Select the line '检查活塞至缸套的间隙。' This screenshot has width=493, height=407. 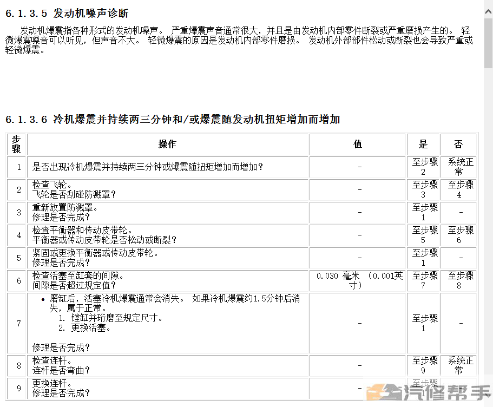point(78,276)
